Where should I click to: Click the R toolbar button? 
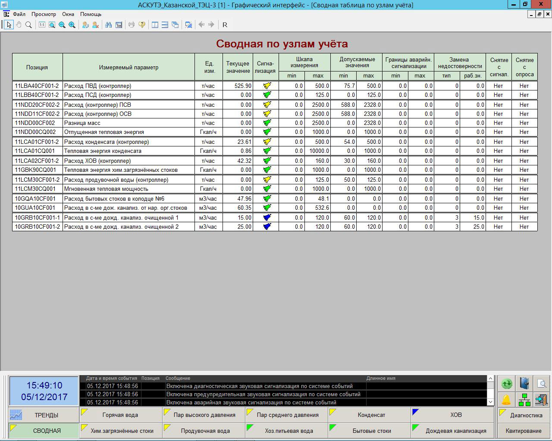point(225,25)
